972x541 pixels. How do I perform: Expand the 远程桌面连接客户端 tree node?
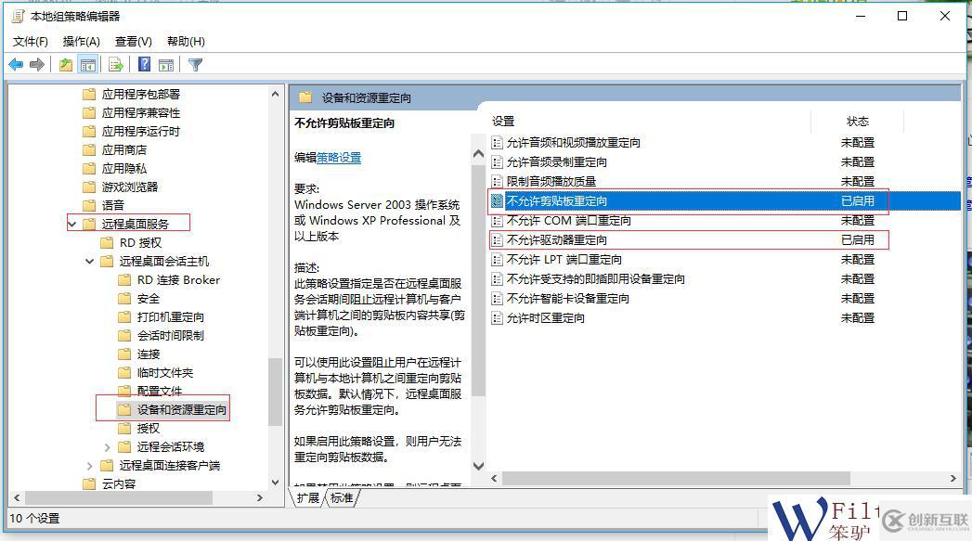tap(89, 466)
